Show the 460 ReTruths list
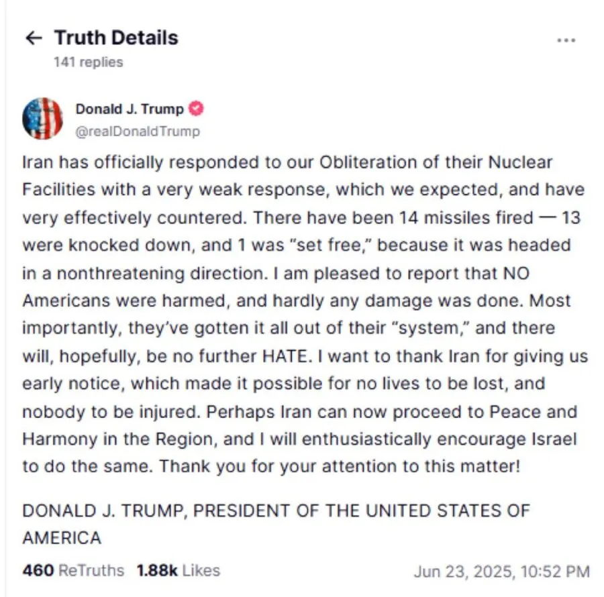The height and width of the screenshot is (597, 604). pos(73,571)
